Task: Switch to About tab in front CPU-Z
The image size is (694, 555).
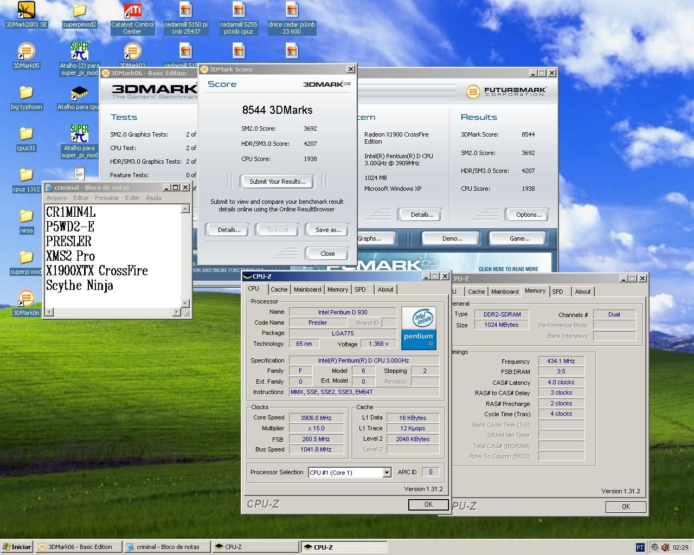Action: click(385, 289)
